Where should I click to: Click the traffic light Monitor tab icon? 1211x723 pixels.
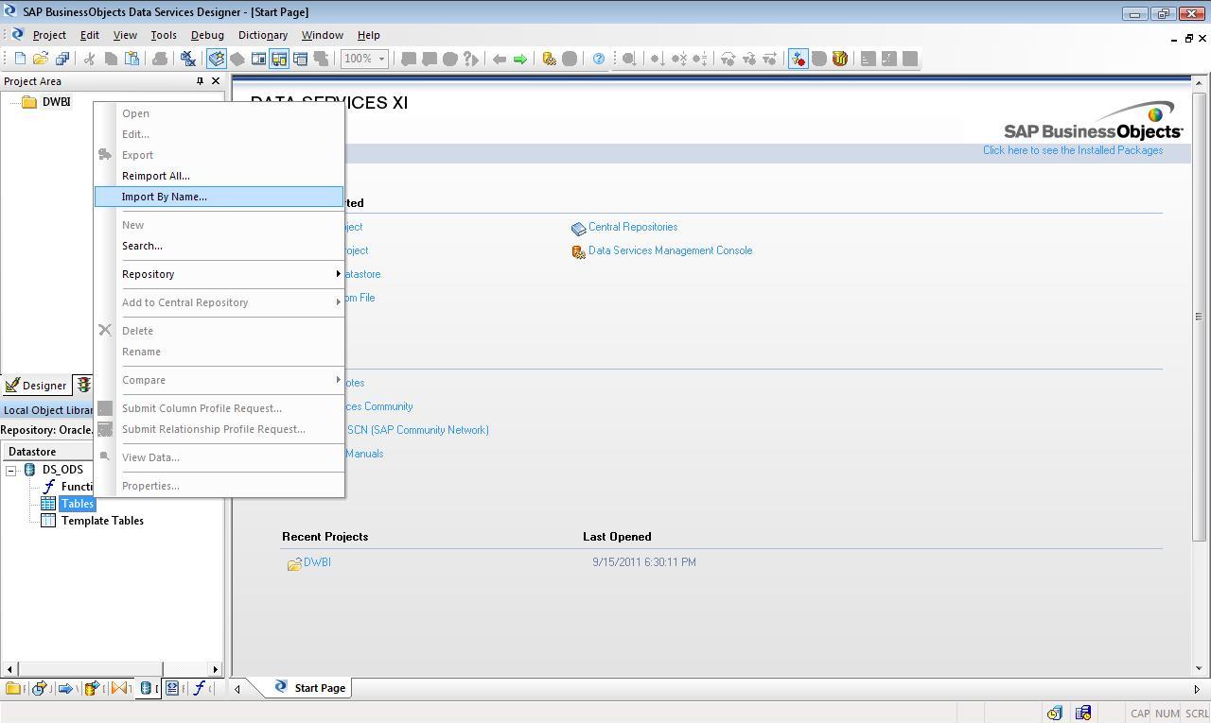[x=83, y=386]
